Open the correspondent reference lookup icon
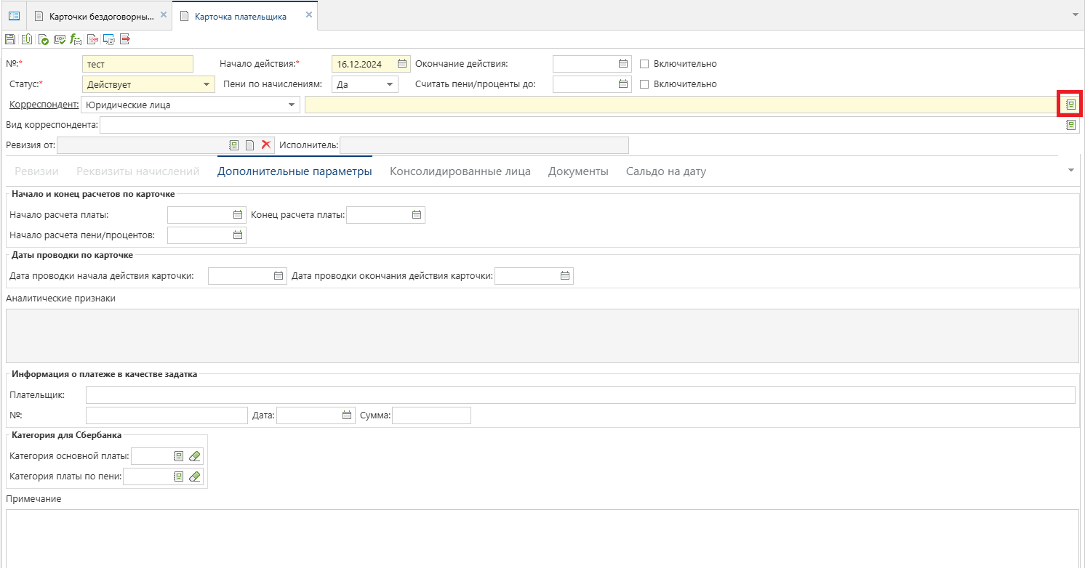The height and width of the screenshot is (568, 1085). pos(1070,105)
